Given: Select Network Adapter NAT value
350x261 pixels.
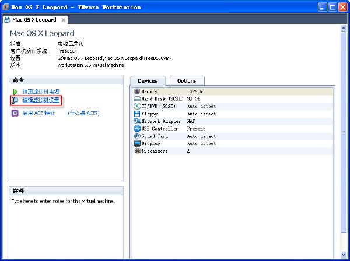Looking at the screenshot, I should (x=191, y=121).
